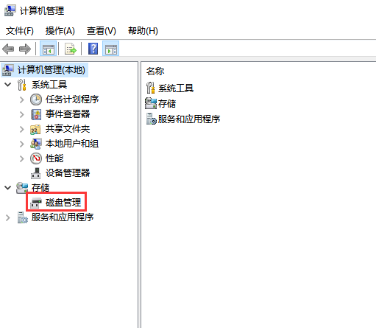Click the 名称 column header
Viewport: 376px width, 328px height.
(x=155, y=71)
